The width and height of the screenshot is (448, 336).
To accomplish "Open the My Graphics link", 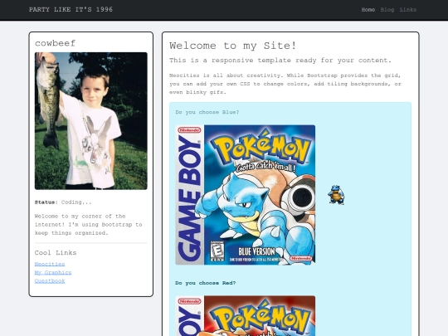I will pyautogui.click(x=53, y=272).
